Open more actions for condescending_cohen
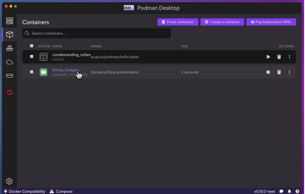 point(289,57)
